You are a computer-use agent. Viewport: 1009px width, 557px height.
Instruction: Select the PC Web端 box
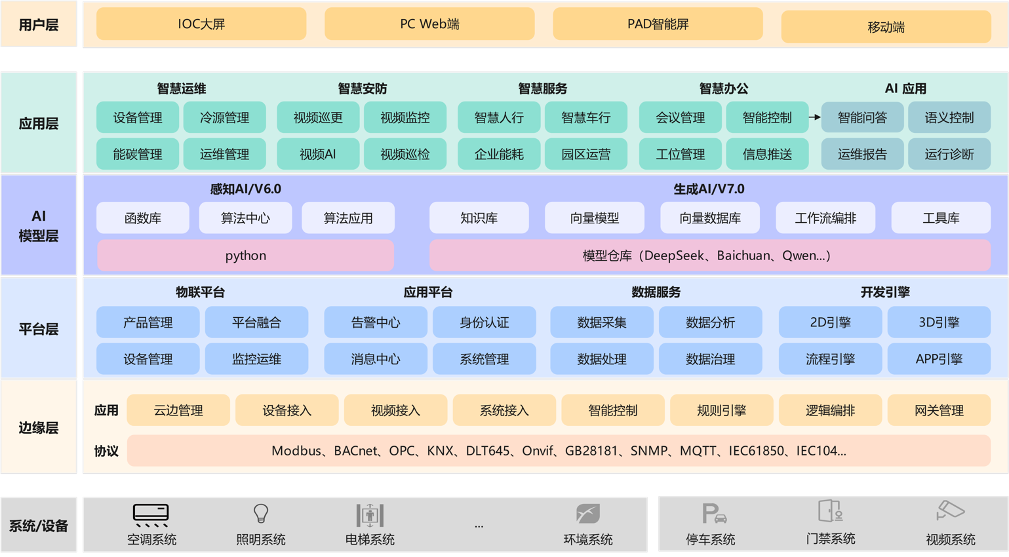[x=429, y=24]
